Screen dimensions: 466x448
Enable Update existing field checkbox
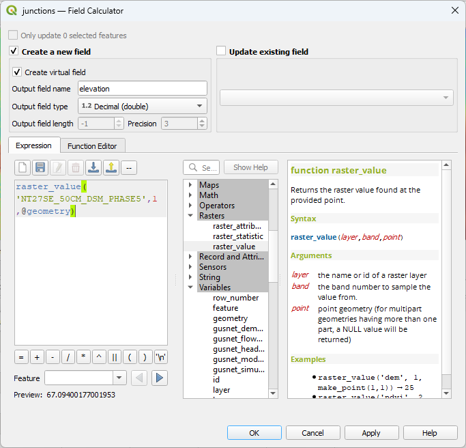[221, 51]
